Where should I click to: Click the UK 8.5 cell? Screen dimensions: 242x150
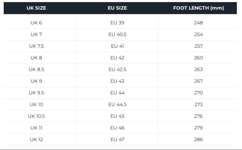pyautogui.click(x=36, y=69)
